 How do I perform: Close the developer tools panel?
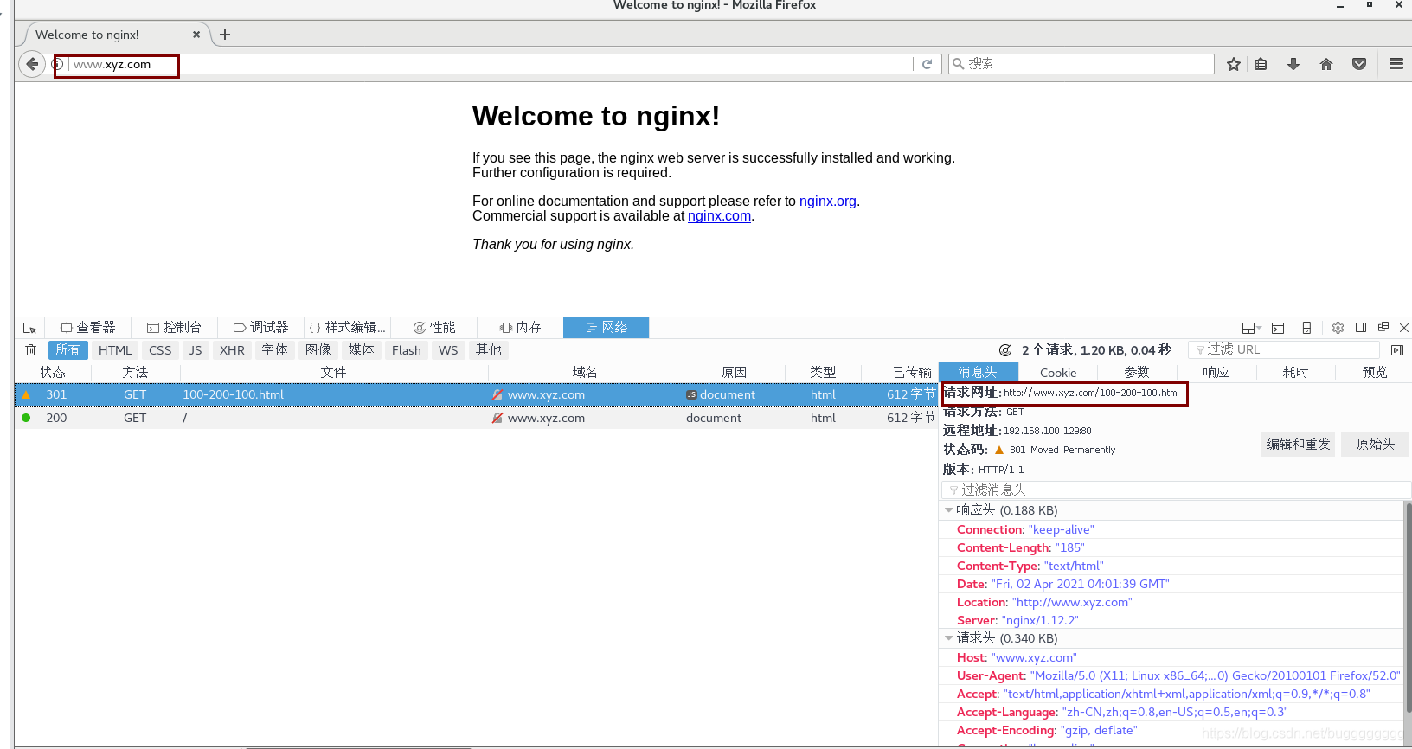coord(1404,327)
